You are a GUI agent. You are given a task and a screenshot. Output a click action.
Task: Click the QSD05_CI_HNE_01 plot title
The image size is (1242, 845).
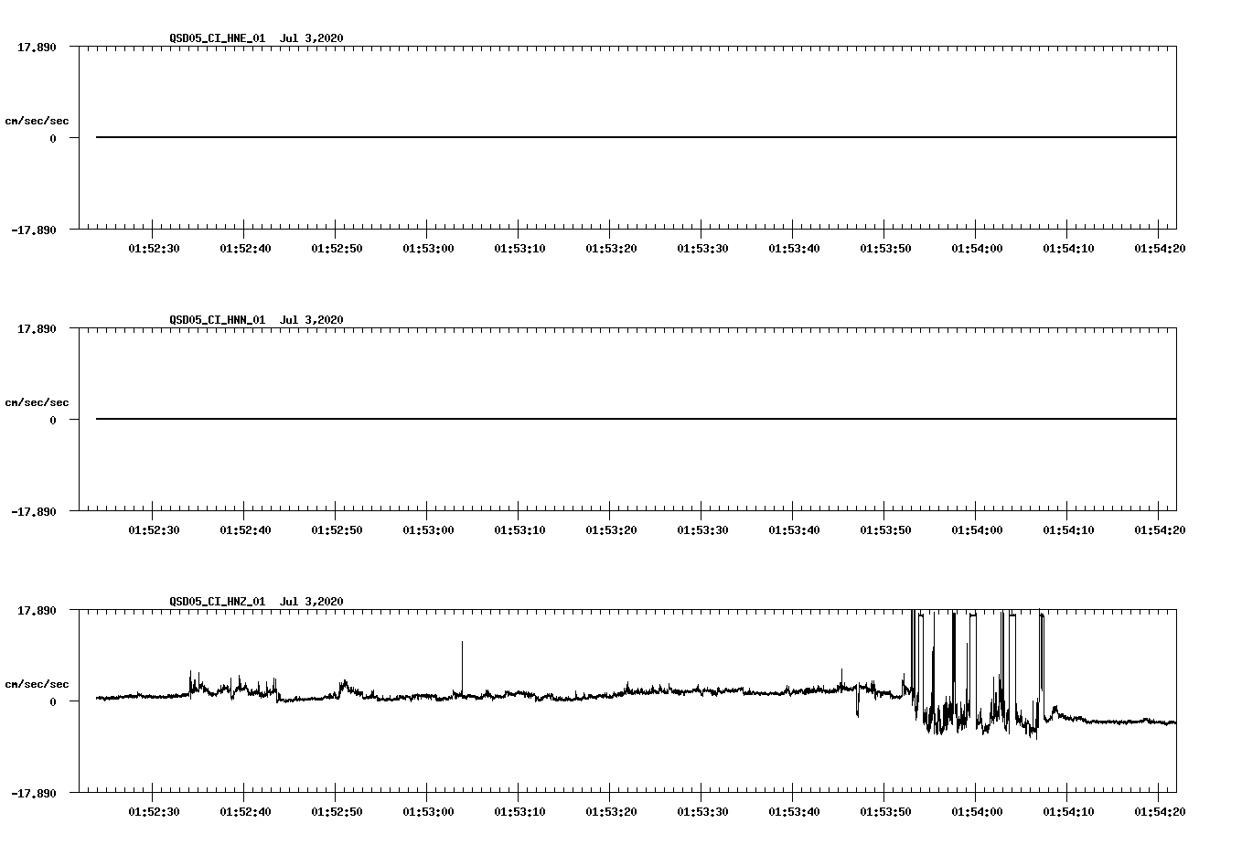point(256,38)
